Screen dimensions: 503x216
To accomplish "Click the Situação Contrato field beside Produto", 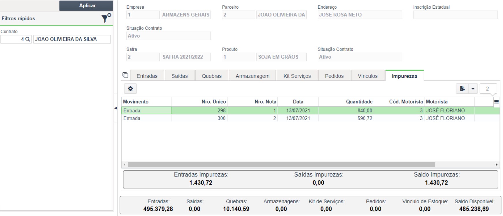I will point(360,57).
